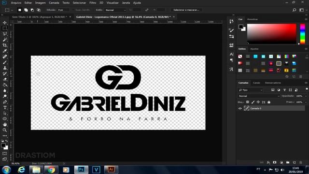This screenshot has height=174, width=309.
Task: Select the Blur drop tool
Action: coord(5,91)
